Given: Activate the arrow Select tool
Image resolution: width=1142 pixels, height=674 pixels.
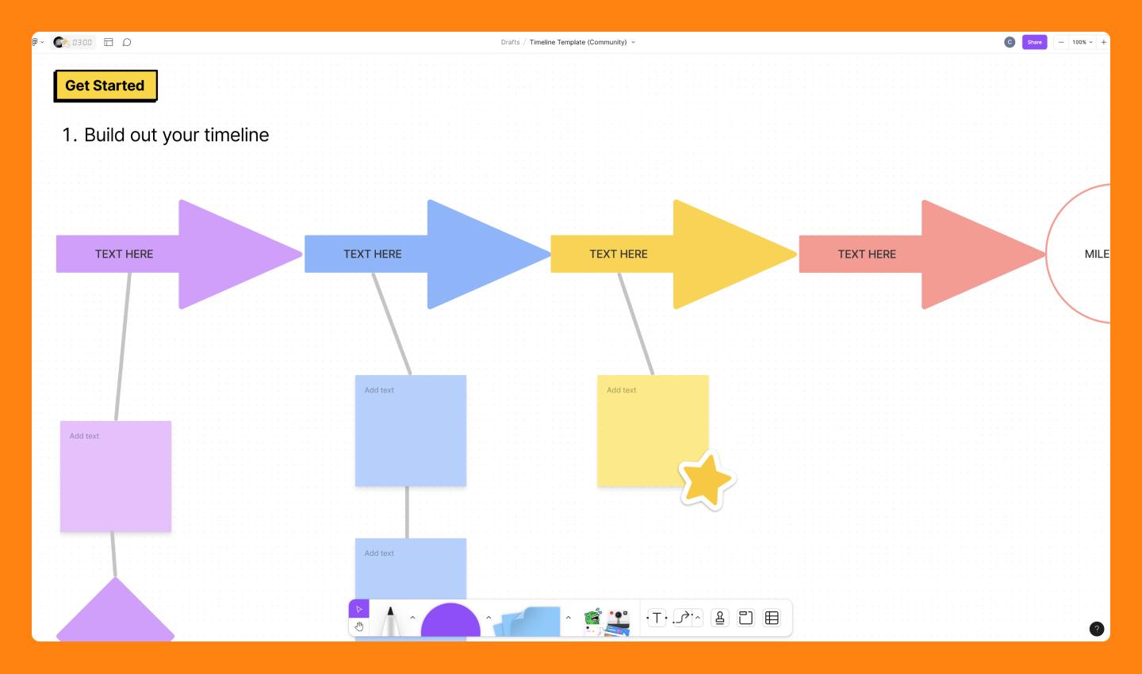Looking at the screenshot, I should point(359,608).
